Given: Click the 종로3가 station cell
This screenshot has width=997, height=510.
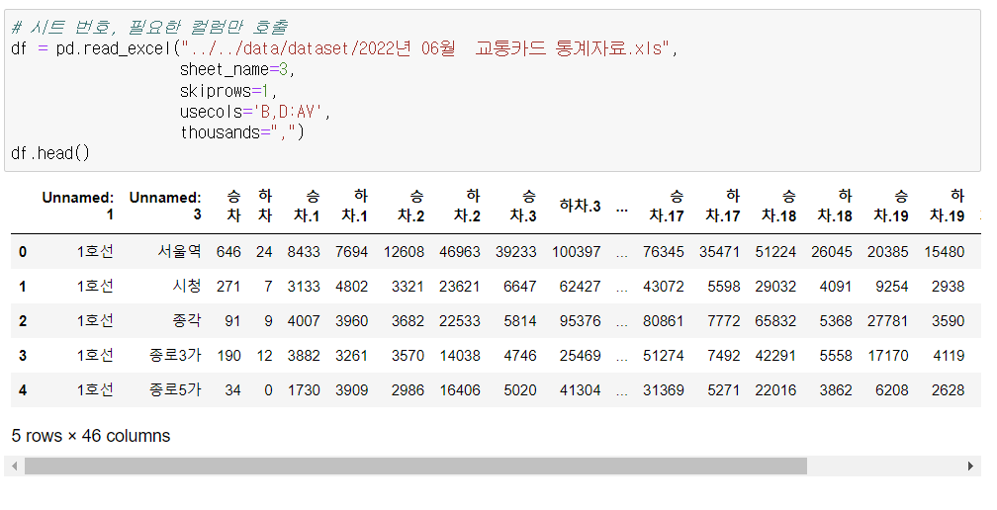Looking at the screenshot, I should point(175,356).
